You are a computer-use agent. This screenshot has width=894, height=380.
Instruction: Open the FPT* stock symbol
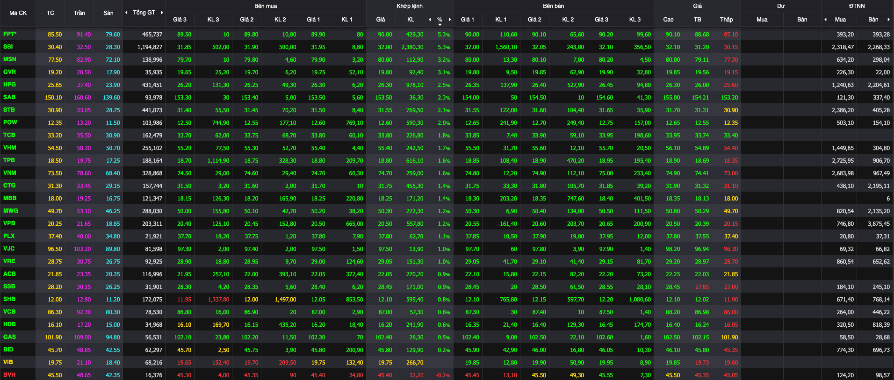point(10,34)
